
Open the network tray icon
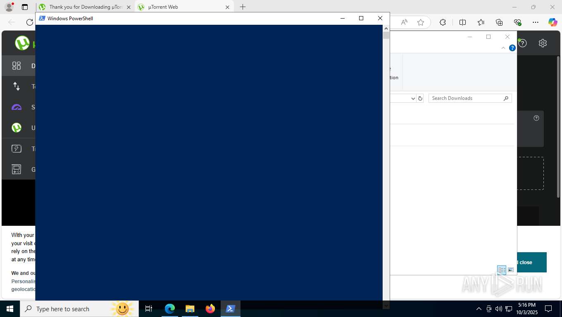tap(509, 309)
